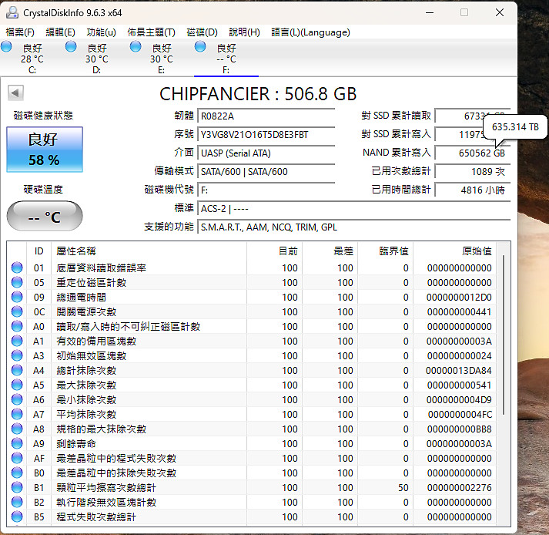Click status orb for attribute B0 row

pos(17,473)
